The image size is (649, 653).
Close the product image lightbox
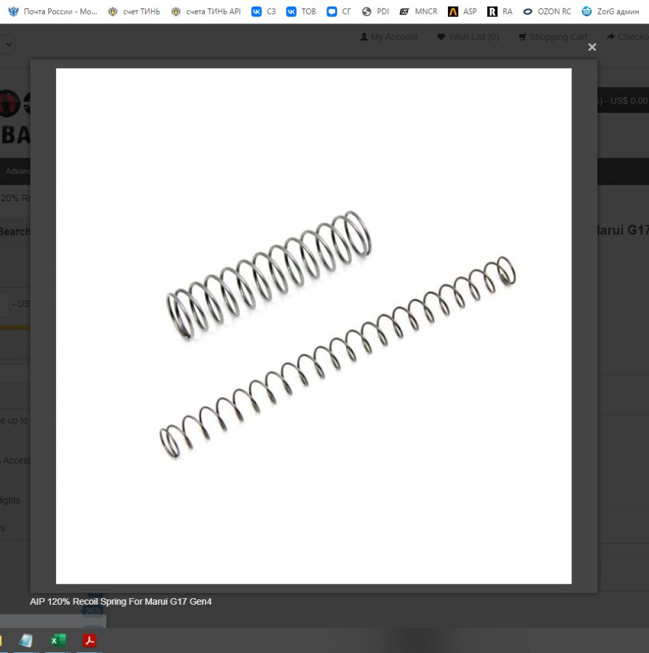592,47
